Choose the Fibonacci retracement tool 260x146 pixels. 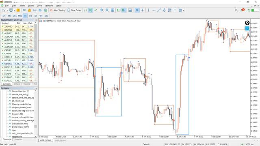pyautogui.click(x=170, y=10)
